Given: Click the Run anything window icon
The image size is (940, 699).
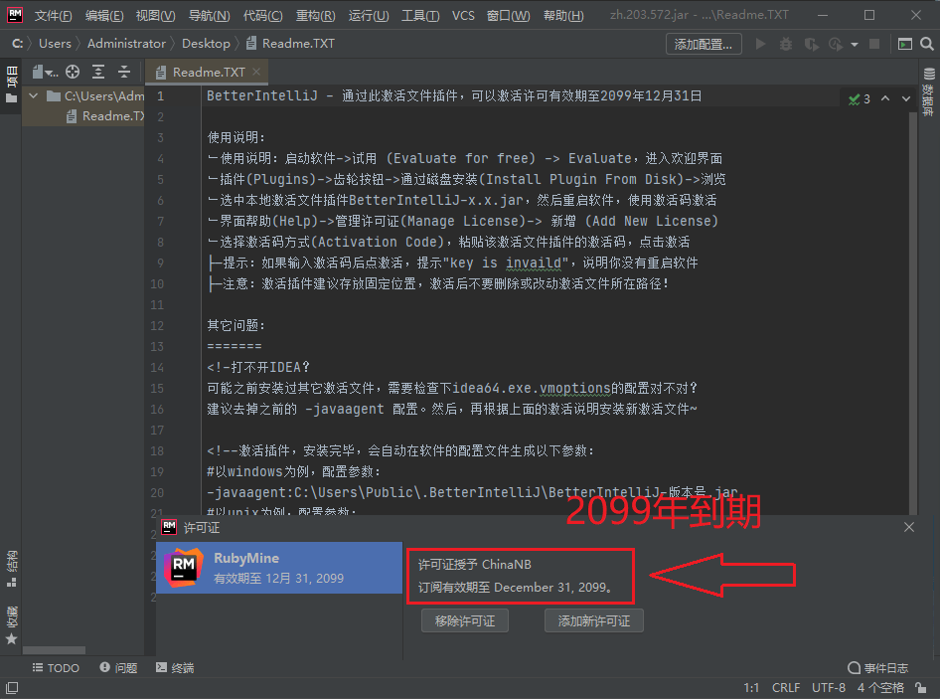Looking at the screenshot, I should 904,44.
